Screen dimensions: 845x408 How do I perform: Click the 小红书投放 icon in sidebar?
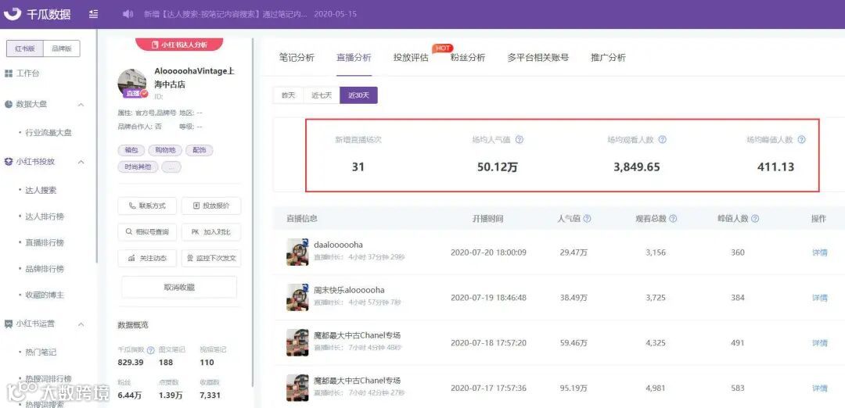click(x=9, y=162)
